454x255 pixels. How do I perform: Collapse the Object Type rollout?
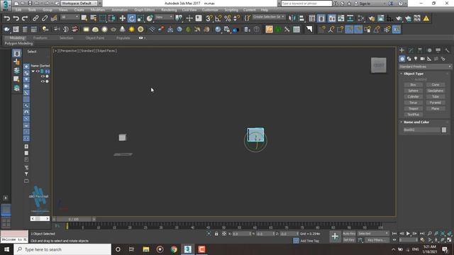tap(414, 74)
